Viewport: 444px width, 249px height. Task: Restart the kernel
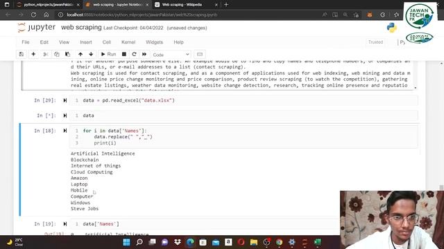134,54
